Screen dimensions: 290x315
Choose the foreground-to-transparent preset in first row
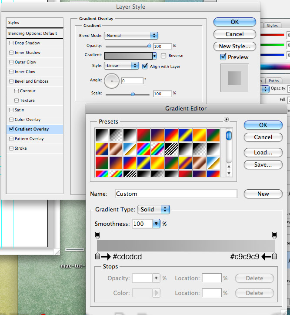(116, 135)
